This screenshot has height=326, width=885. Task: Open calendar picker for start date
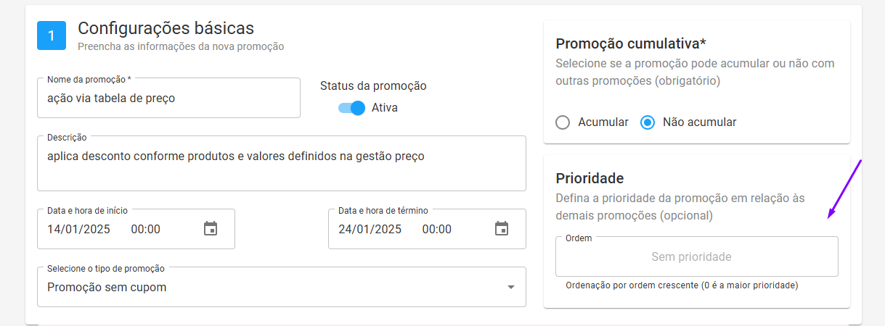coord(211,229)
